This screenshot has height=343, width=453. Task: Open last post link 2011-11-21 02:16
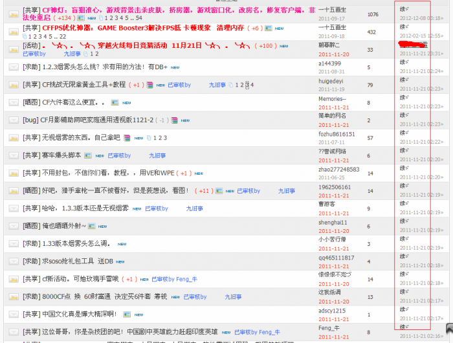click(421, 336)
